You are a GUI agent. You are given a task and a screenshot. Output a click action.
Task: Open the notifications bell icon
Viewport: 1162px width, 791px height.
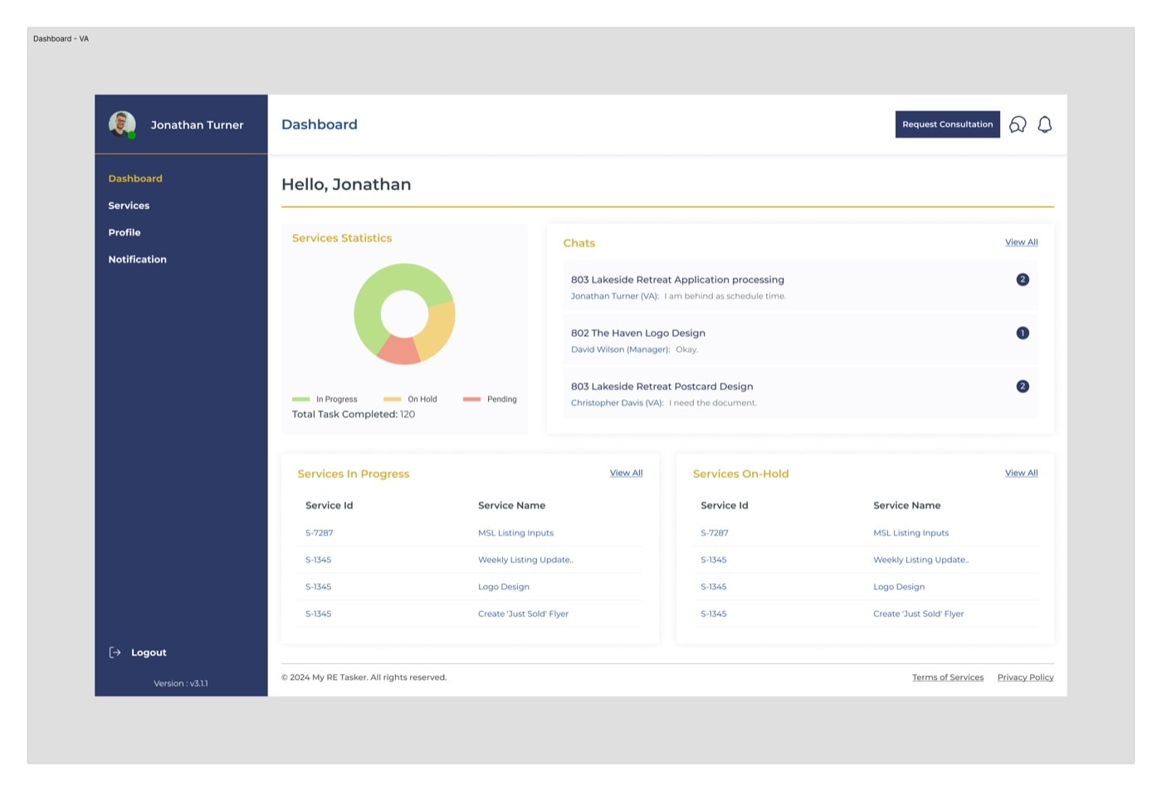click(1045, 125)
